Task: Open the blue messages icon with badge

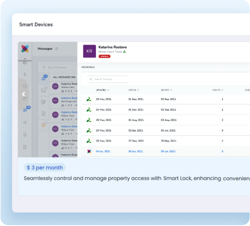Action: 25,110
